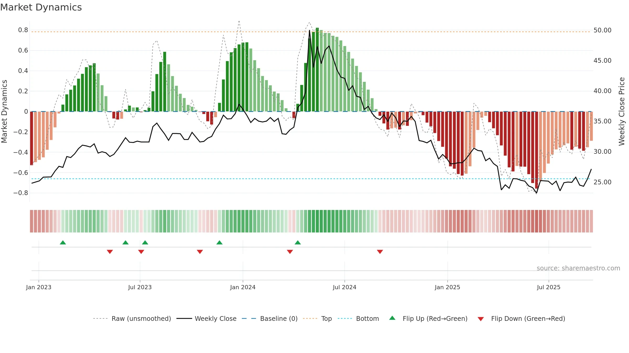Image resolution: width=629 pixels, height=353 pixels.
Task: Toggle the Baseline (0) legend entry
Action: [269, 318]
